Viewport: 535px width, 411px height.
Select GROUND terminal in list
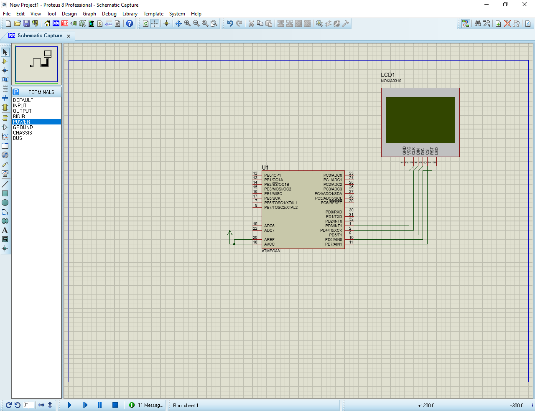[x=36, y=127]
